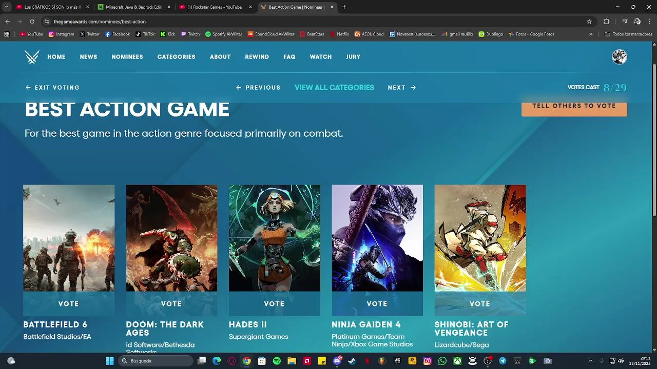The image size is (657, 369).
Task: Vote for Battlefield 6
Action: pyautogui.click(x=69, y=304)
